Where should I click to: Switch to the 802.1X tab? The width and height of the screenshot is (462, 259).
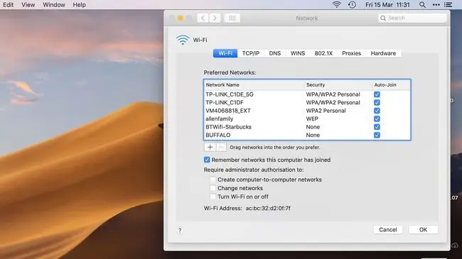(x=323, y=53)
